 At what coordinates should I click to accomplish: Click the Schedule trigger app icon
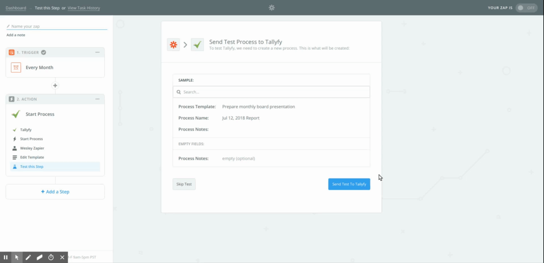(x=11, y=52)
